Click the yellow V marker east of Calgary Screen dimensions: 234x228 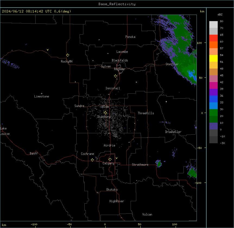pos(116,158)
